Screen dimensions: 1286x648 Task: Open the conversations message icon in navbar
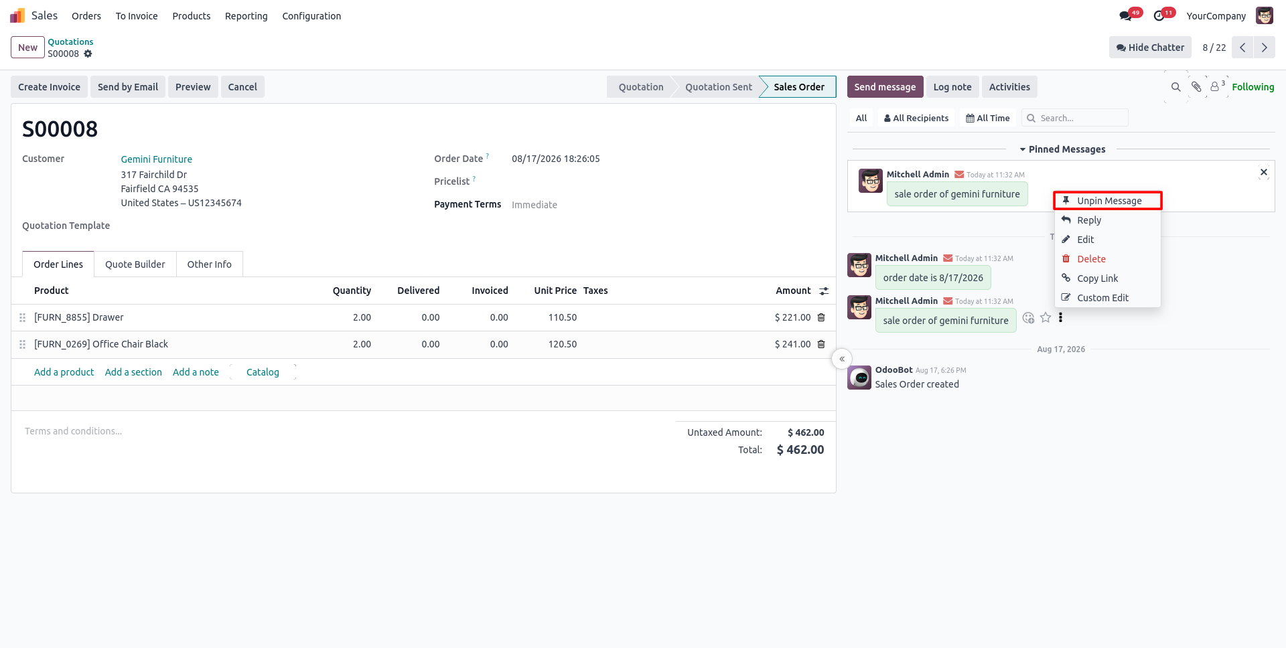[x=1125, y=15]
